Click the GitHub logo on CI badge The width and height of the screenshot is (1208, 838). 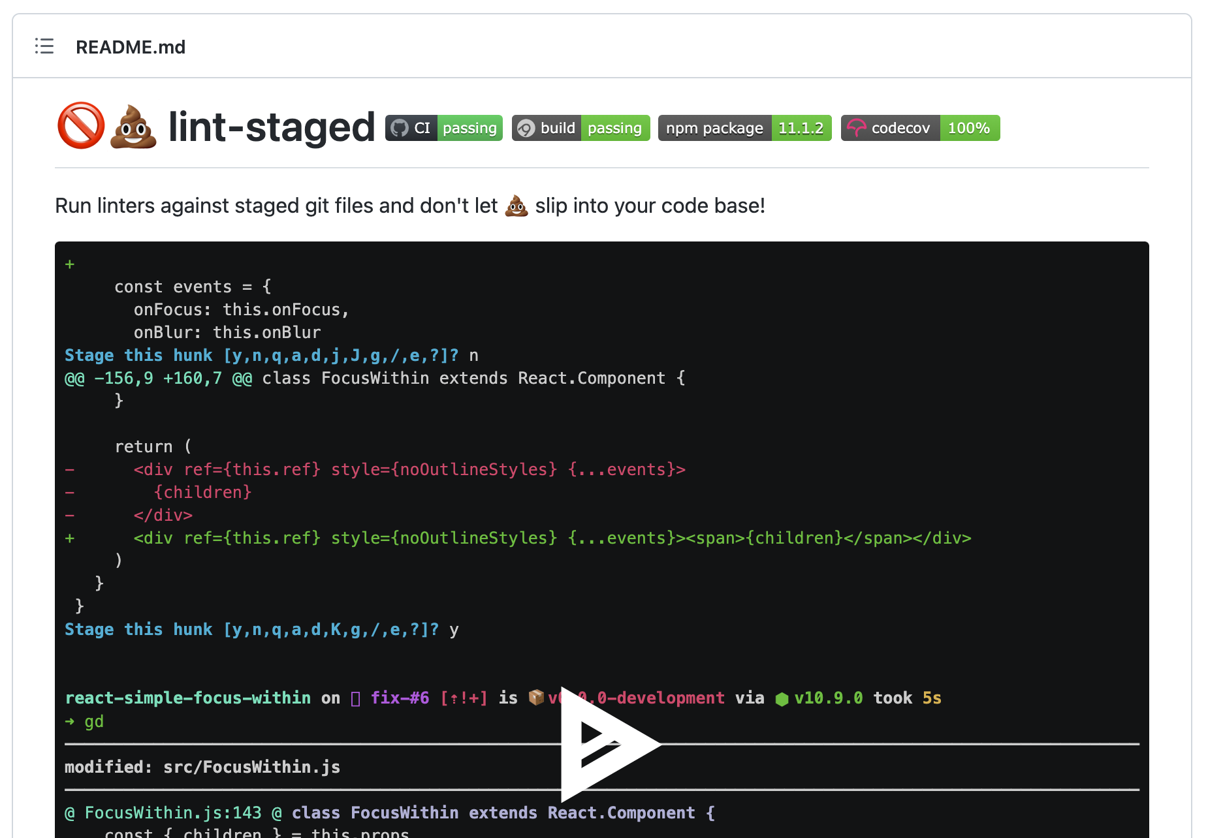(400, 128)
